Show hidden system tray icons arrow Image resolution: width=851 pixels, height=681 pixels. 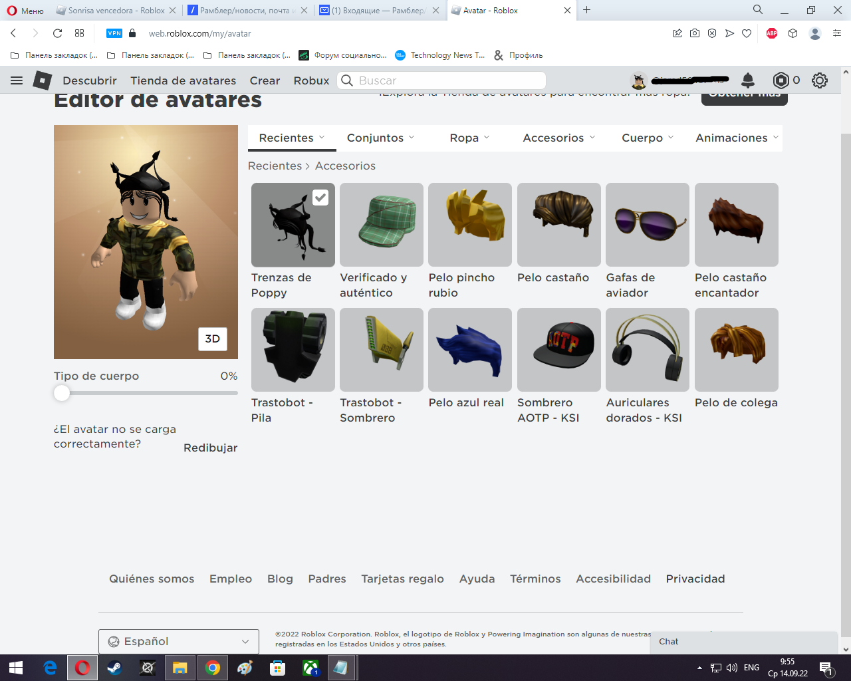699,668
